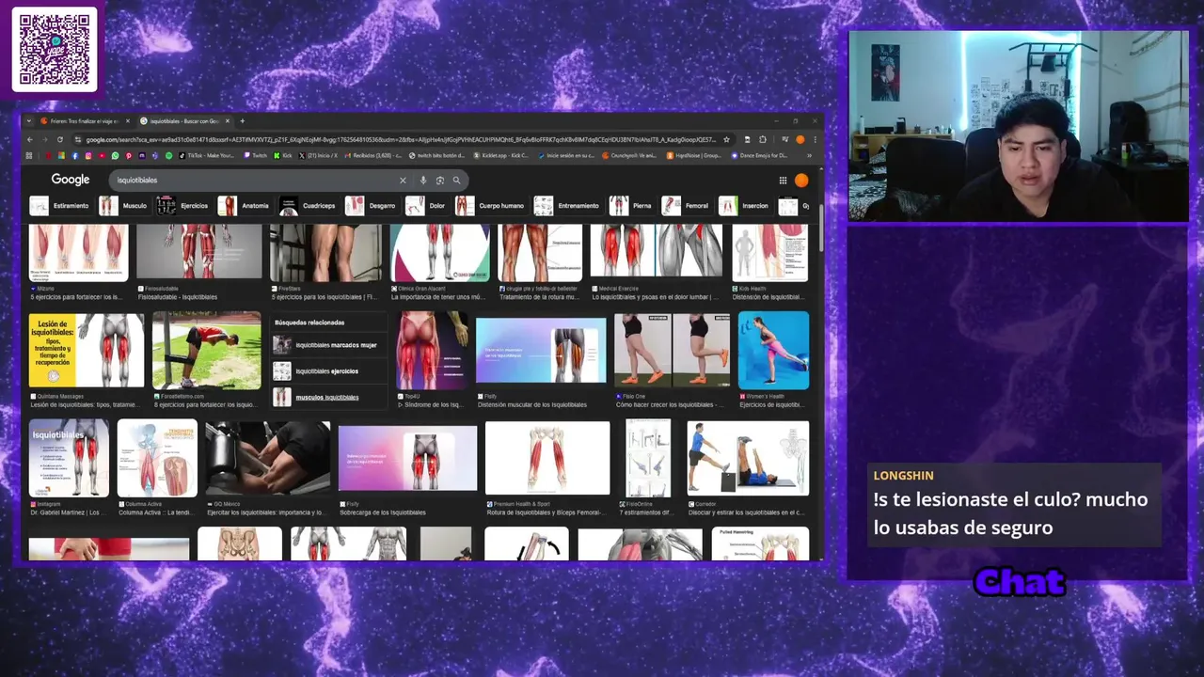The image size is (1204, 677).
Task: Clear the search box with the X icon
Action: click(403, 180)
